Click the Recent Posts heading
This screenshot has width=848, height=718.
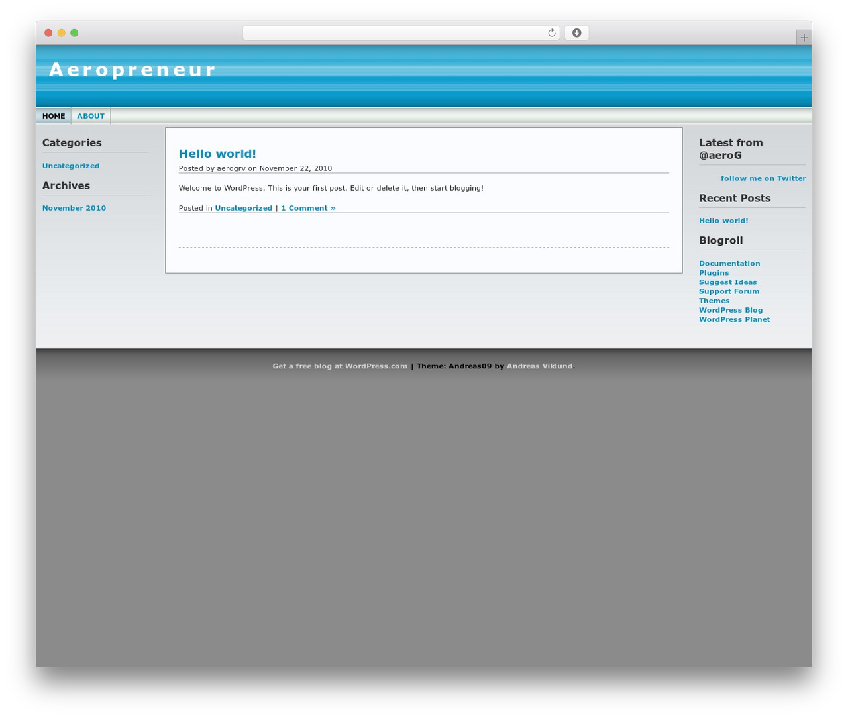click(735, 198)
